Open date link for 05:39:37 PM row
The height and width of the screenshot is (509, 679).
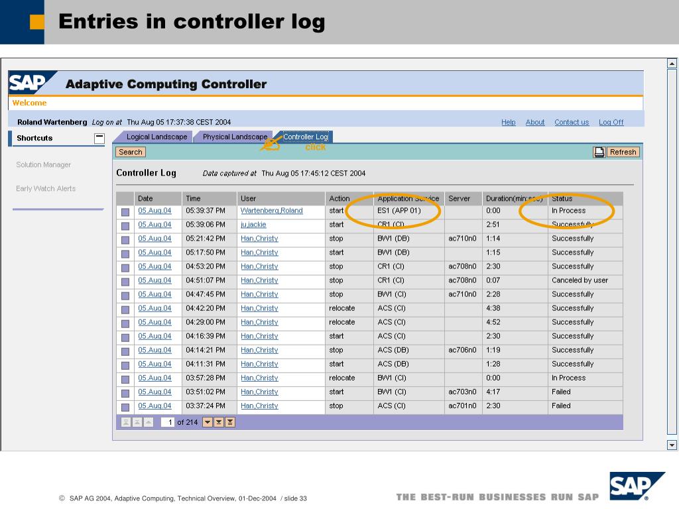point(154,210)
